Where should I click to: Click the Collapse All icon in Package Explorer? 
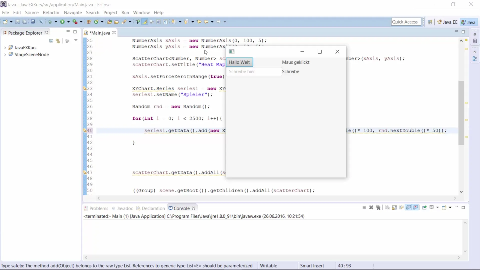[x=51, y=41]
